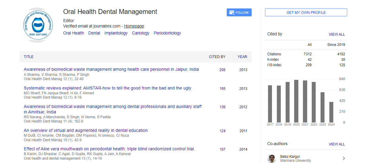
Task: Select the Oral Health interest tag
Action: click(x=73, y=33)
